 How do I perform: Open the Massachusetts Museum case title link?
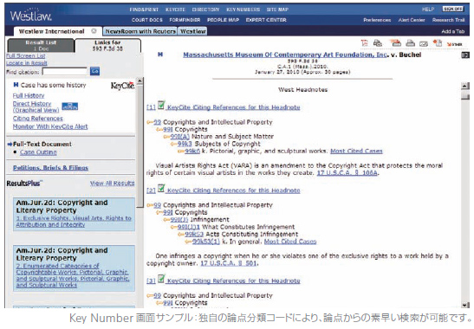285,55
